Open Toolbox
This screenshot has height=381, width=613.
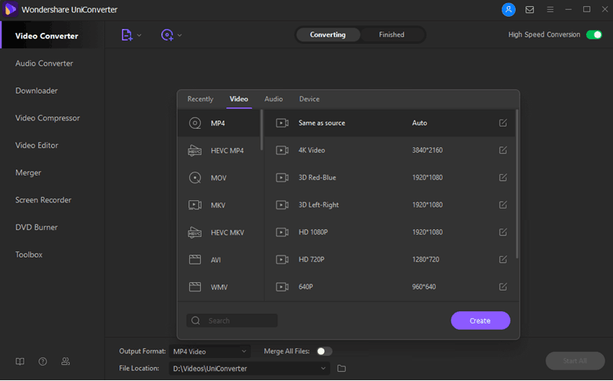click(29, 255)
